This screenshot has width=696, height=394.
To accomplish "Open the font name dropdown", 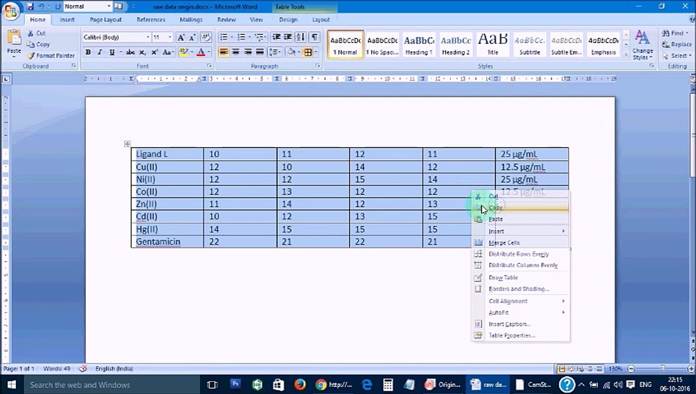I will coord(148,37).
